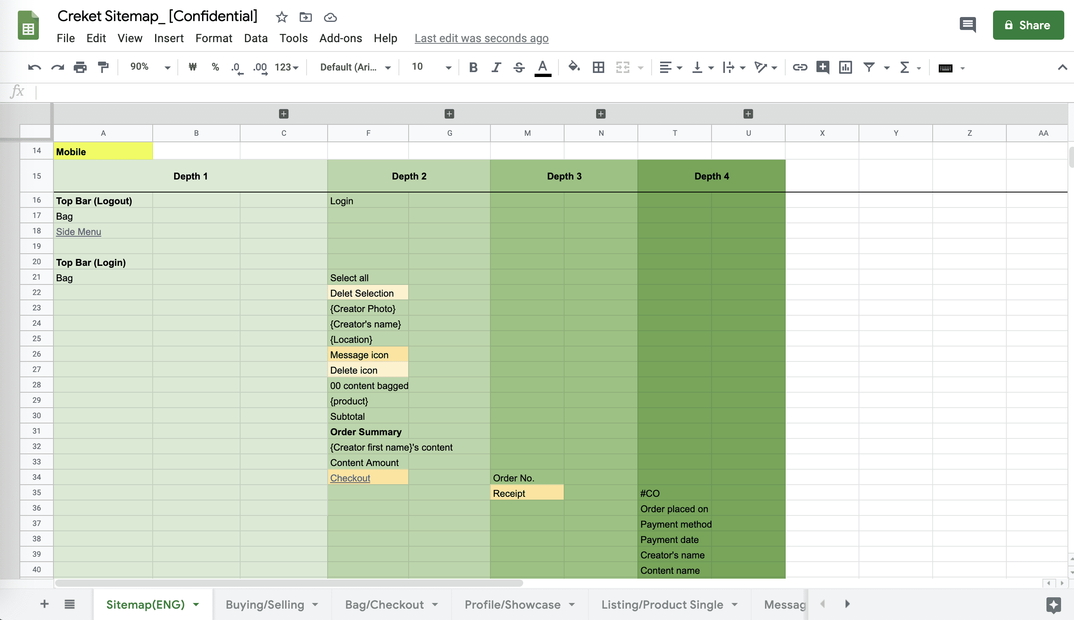Screen dimensions: 1074x620
Task: Star the Creket Sitemap document
Action: tap(281, 17)
